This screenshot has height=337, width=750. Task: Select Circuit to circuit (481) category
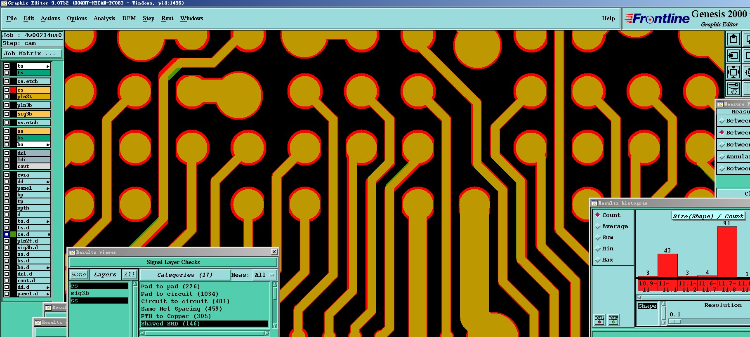[205, 301]
